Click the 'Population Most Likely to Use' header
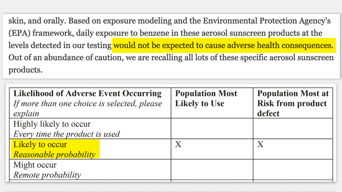Screen dimensions: 342x192 click(x=206, y=98)
